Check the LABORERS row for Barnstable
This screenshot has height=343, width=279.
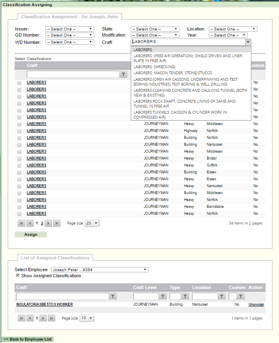(x=19, y=207)
